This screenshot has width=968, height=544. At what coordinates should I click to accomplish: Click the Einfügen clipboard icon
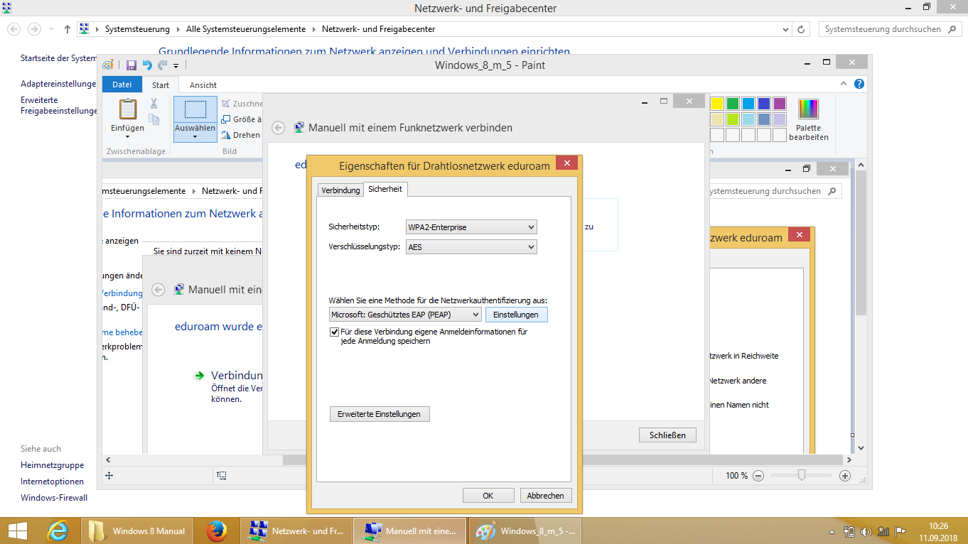coord(128,110)
